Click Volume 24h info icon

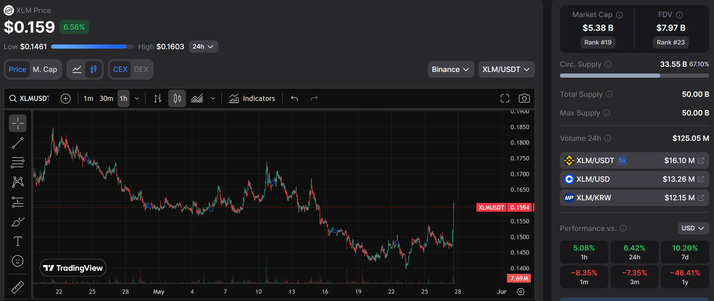[x=608, y=138]
